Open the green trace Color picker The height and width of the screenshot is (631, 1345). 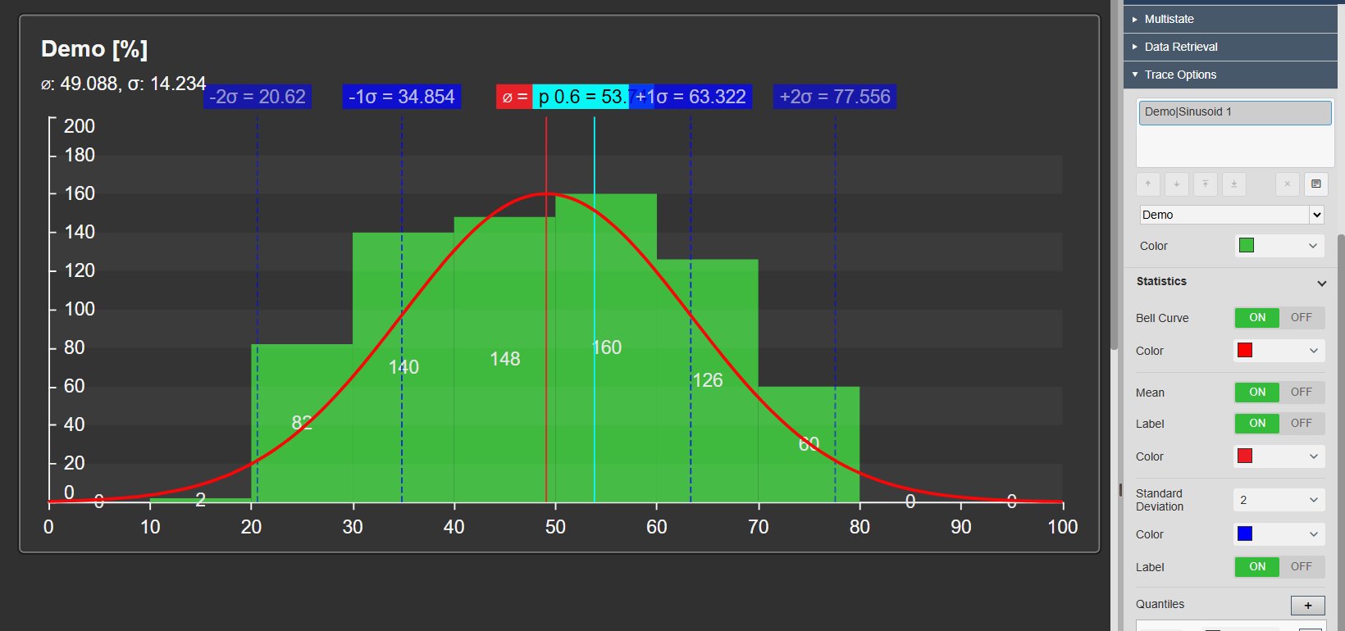click(1279, 246)
